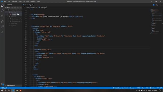Open Windows taskbar search
Viewport: 163px width, 92px height.
6,90
